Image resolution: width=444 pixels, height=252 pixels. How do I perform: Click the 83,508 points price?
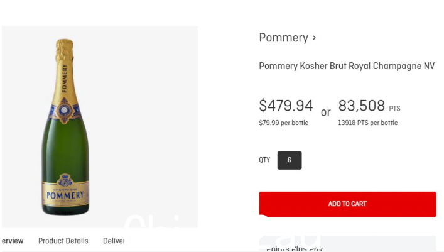tap(362, 106)
